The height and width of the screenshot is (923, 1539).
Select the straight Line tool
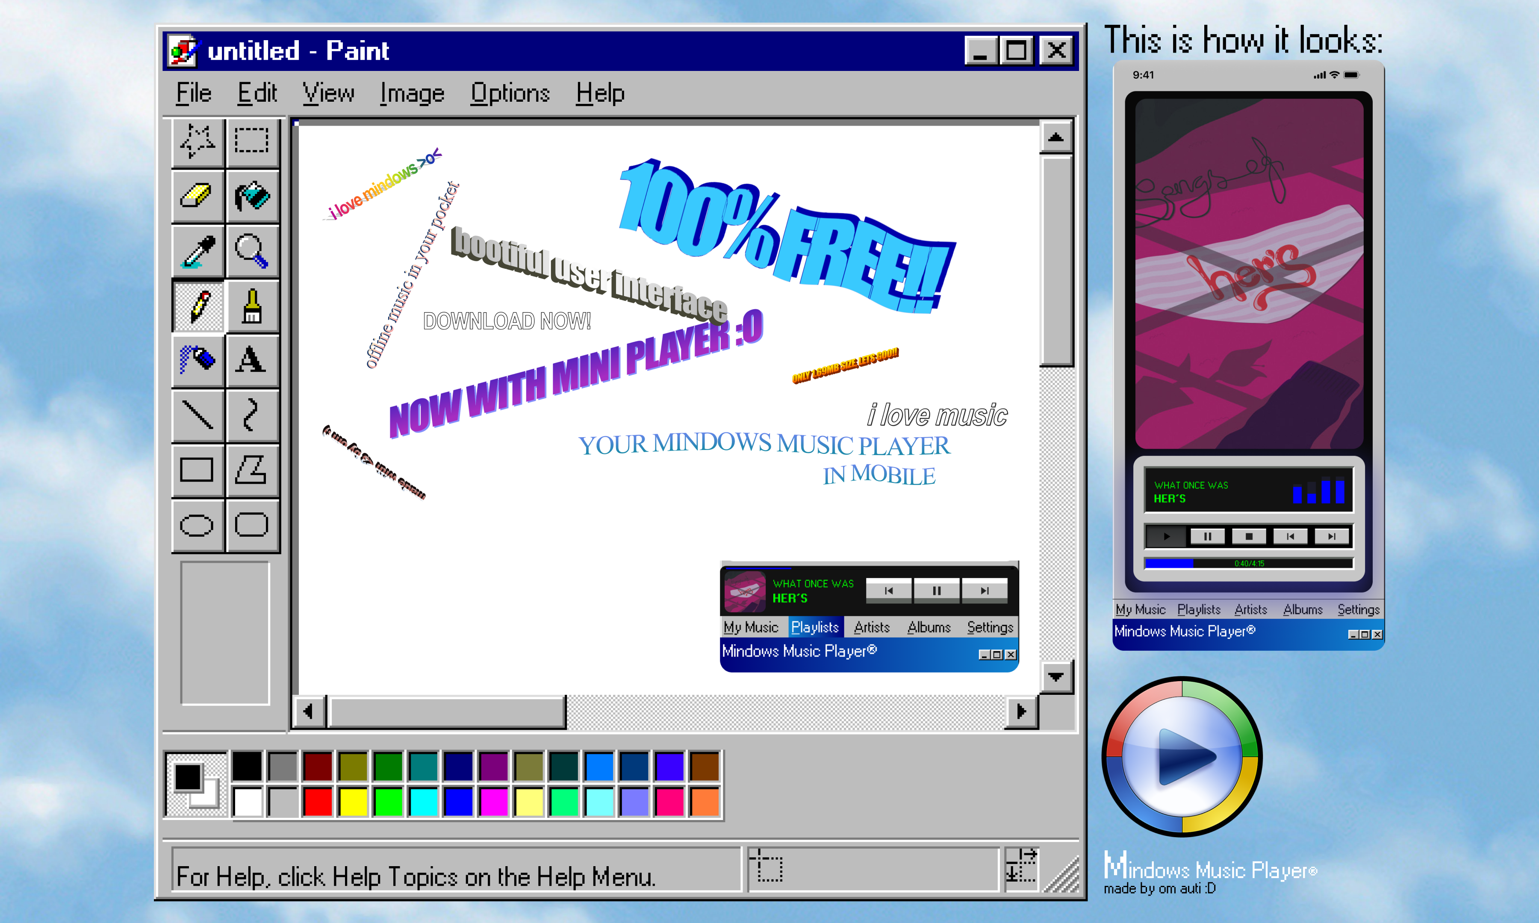tap(198, 415)
